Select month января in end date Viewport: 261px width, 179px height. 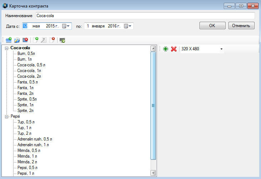point(98,26)
